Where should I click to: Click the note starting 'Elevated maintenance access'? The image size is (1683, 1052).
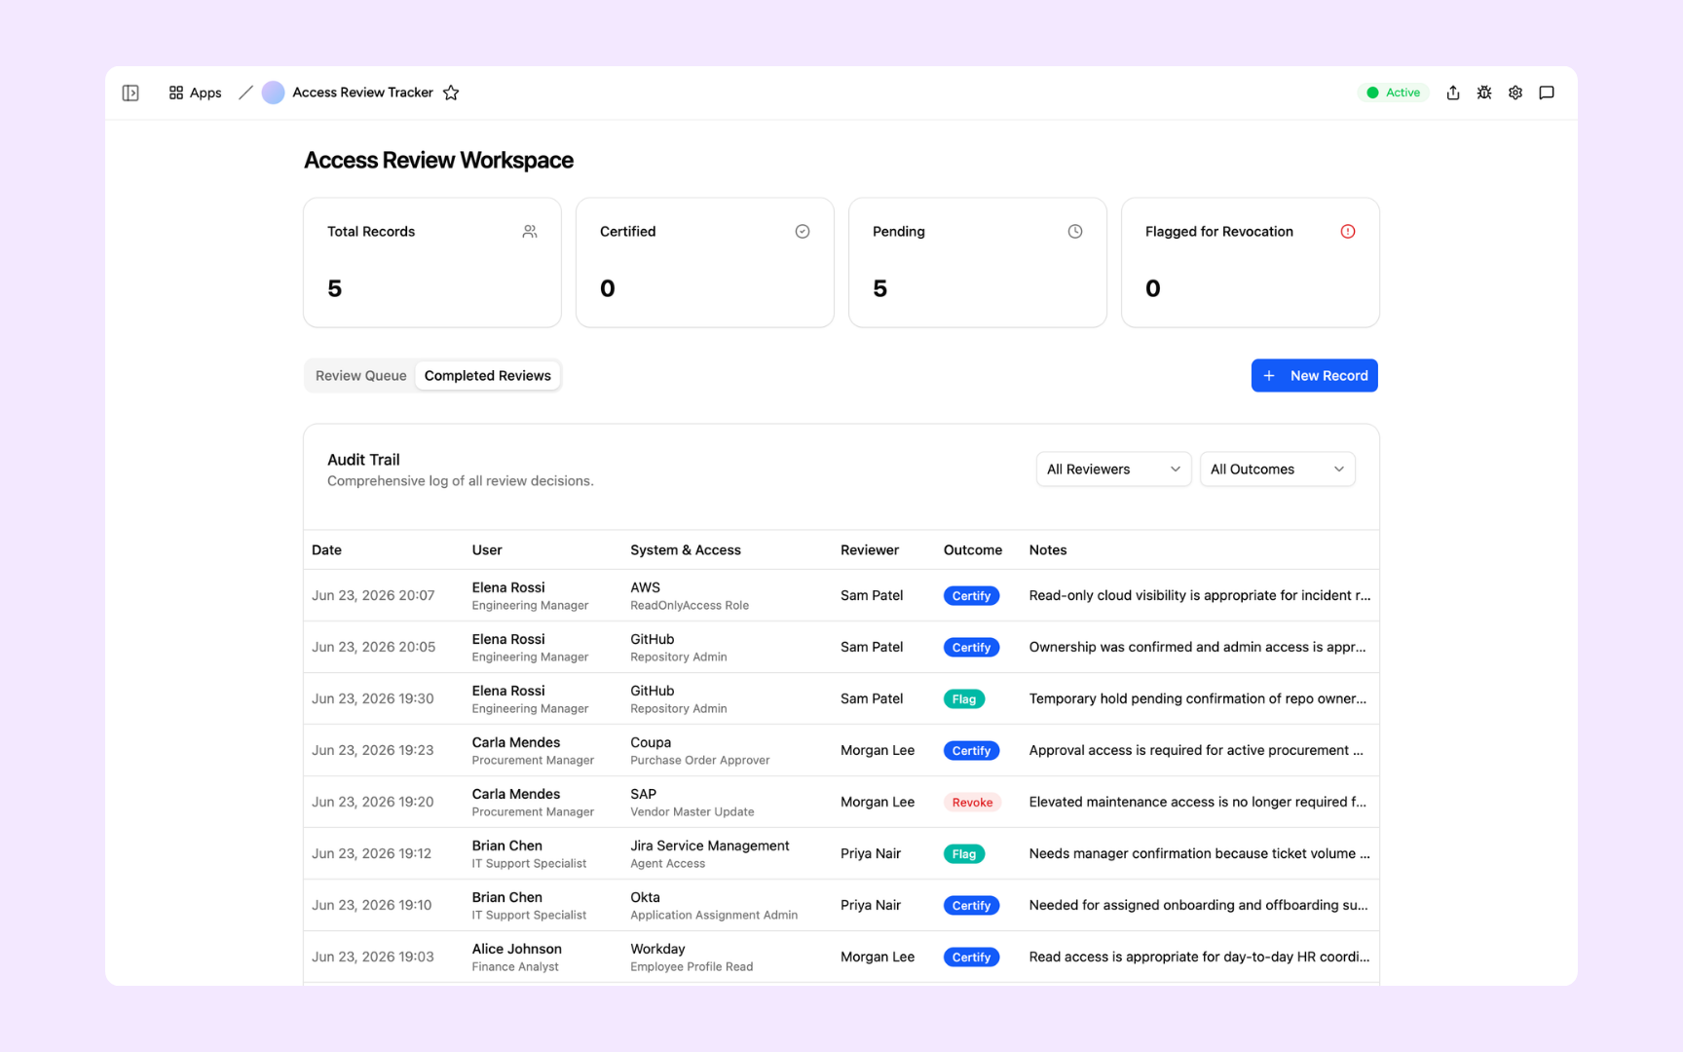[x=1198, y=803]
